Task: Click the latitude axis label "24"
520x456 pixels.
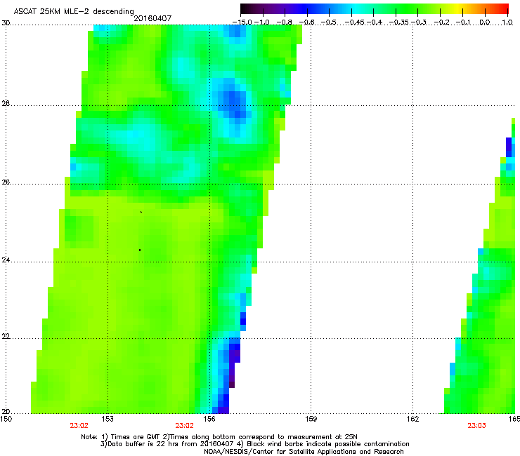Action: [x=6, y=260]
